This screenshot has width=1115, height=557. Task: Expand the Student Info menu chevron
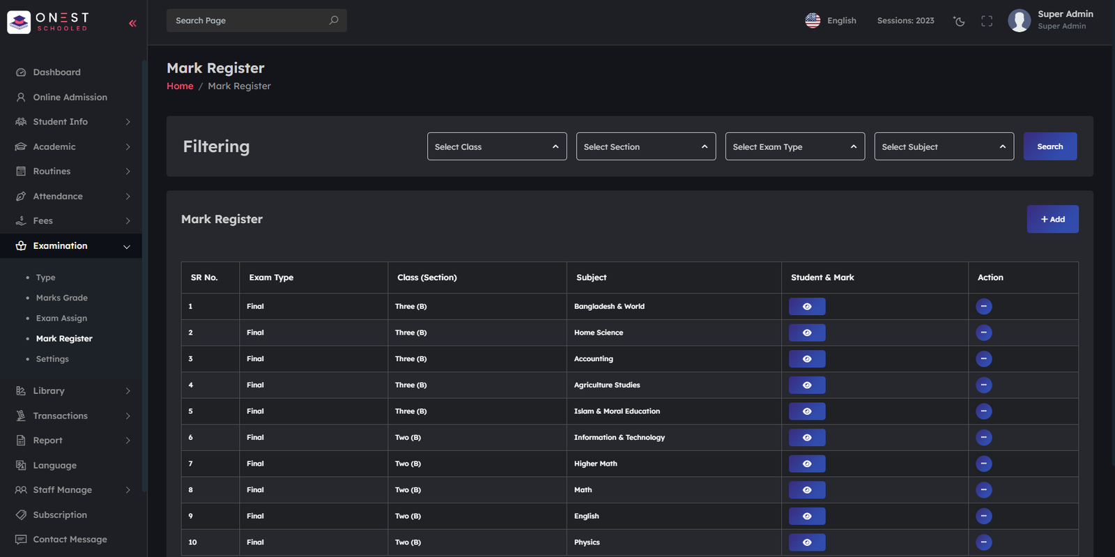(128, 121)
